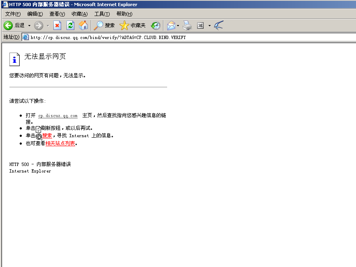Open the 帮助(H) menu
The image size is (356, 267).
[124, 14]
